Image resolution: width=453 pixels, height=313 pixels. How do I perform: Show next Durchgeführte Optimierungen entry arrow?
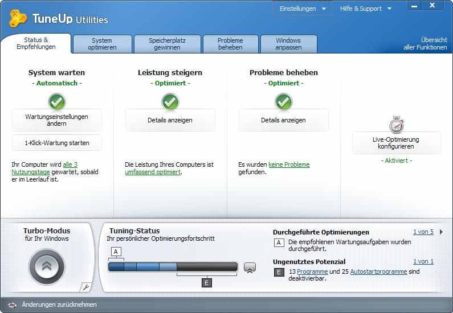(x=441, y=232)
